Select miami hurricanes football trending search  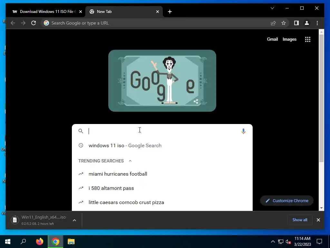pyautogui.click(x=162, y=174)
